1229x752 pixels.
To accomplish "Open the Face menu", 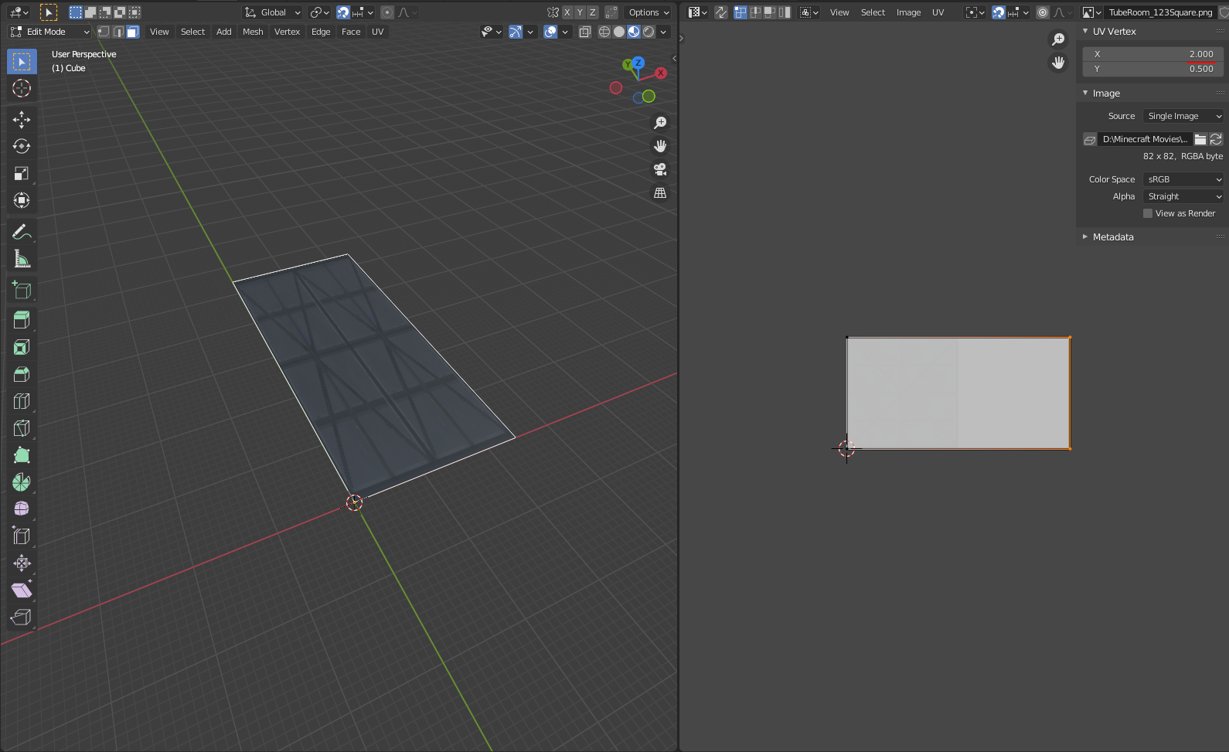I will click(x=351, y=32).
